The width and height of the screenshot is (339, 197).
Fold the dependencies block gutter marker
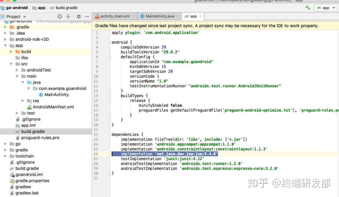click(x=110, y=135)
